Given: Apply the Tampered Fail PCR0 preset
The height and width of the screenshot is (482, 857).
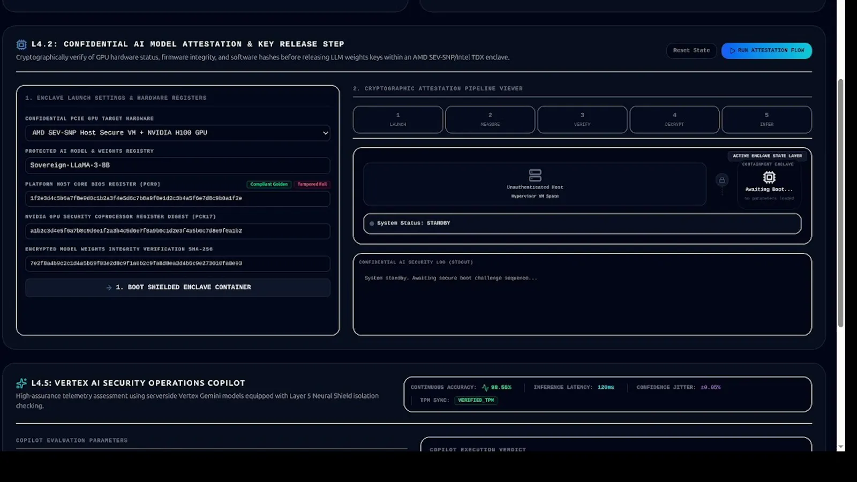Looking at the screenshot, I should click(x=312, y=184).
